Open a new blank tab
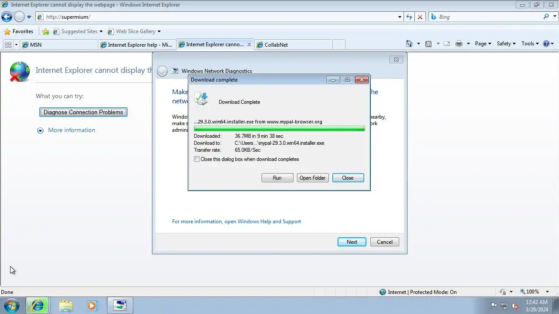 click(339, 44)
